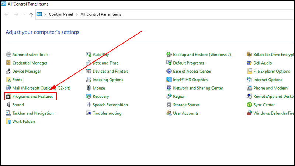The image size is (295, 166).
Task: Click the User Accounts icon
Action: click(169, 113)
